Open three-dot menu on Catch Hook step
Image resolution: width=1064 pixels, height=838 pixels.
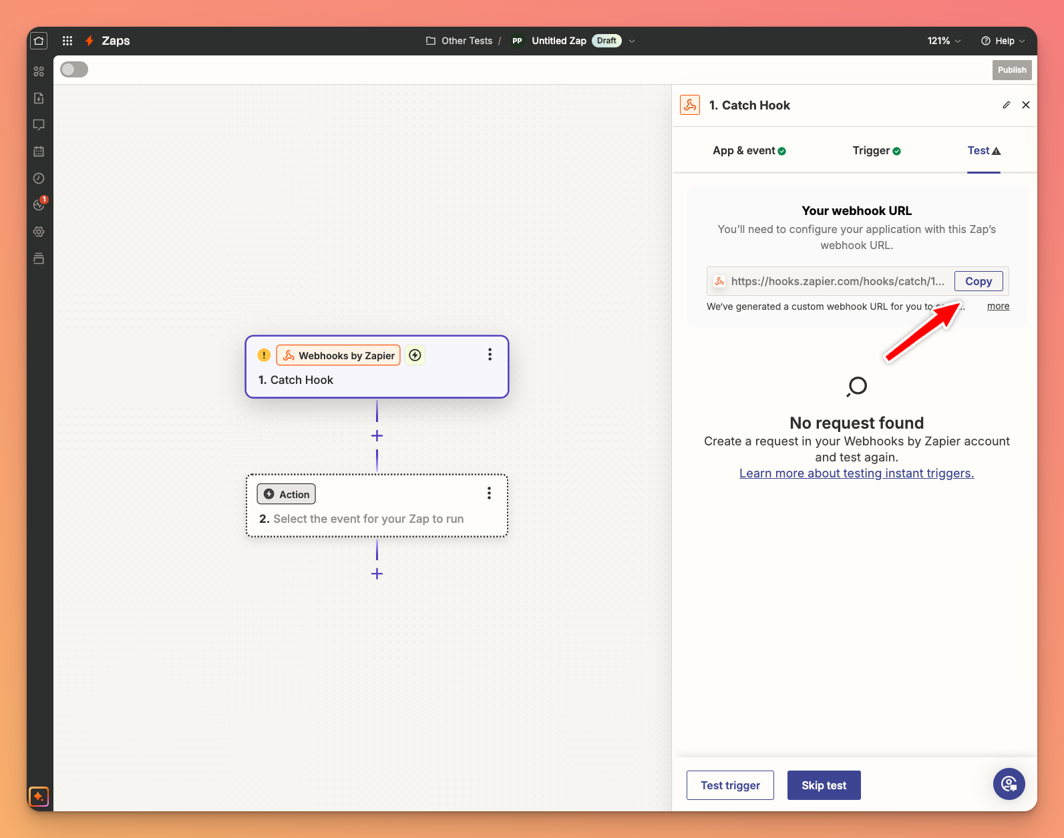coord(490,355)
